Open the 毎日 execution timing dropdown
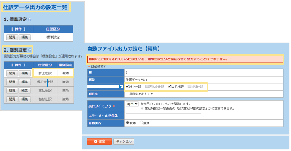The width and height of the screenshot is (291, 151). pyautogui.click(x=132, y=104)
